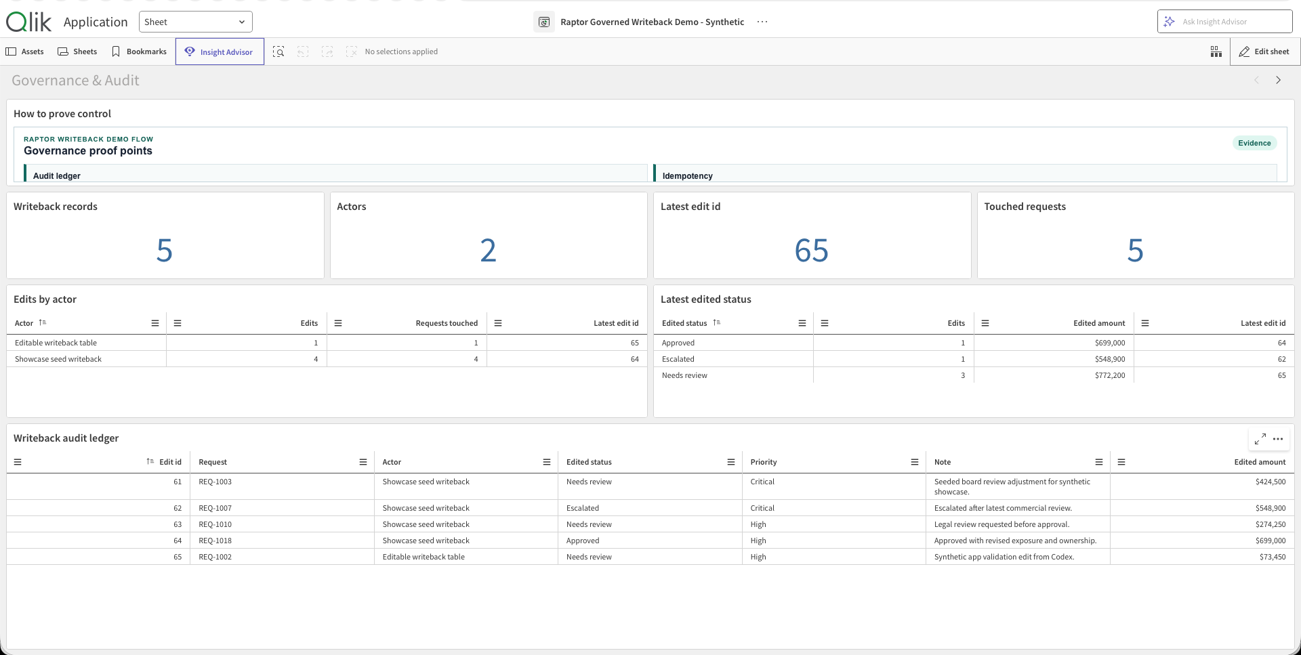Open the Bookmarks menu

coord(139,51)
